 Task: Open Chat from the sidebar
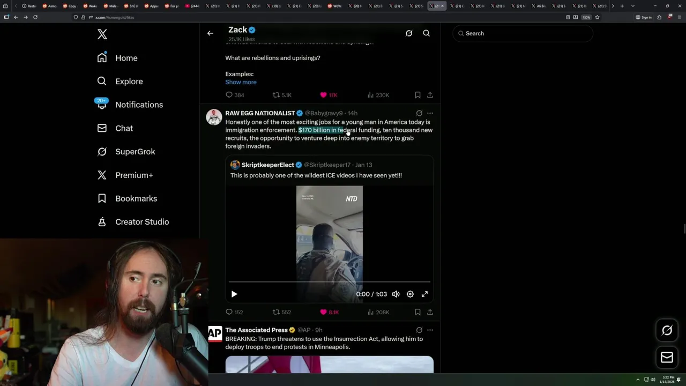click(115, 128)
